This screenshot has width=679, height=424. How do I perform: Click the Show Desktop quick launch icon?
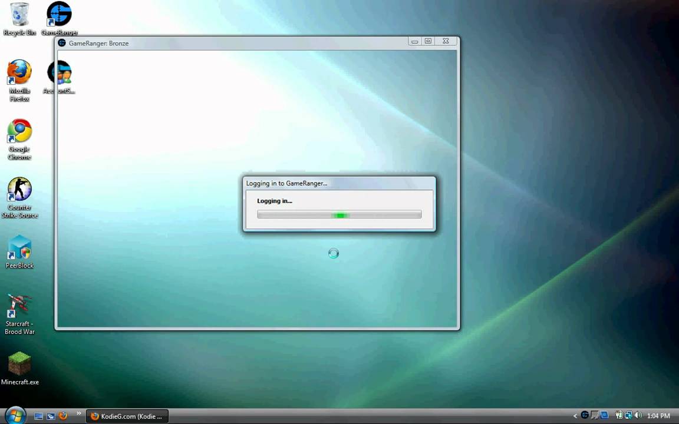(38, 416)
